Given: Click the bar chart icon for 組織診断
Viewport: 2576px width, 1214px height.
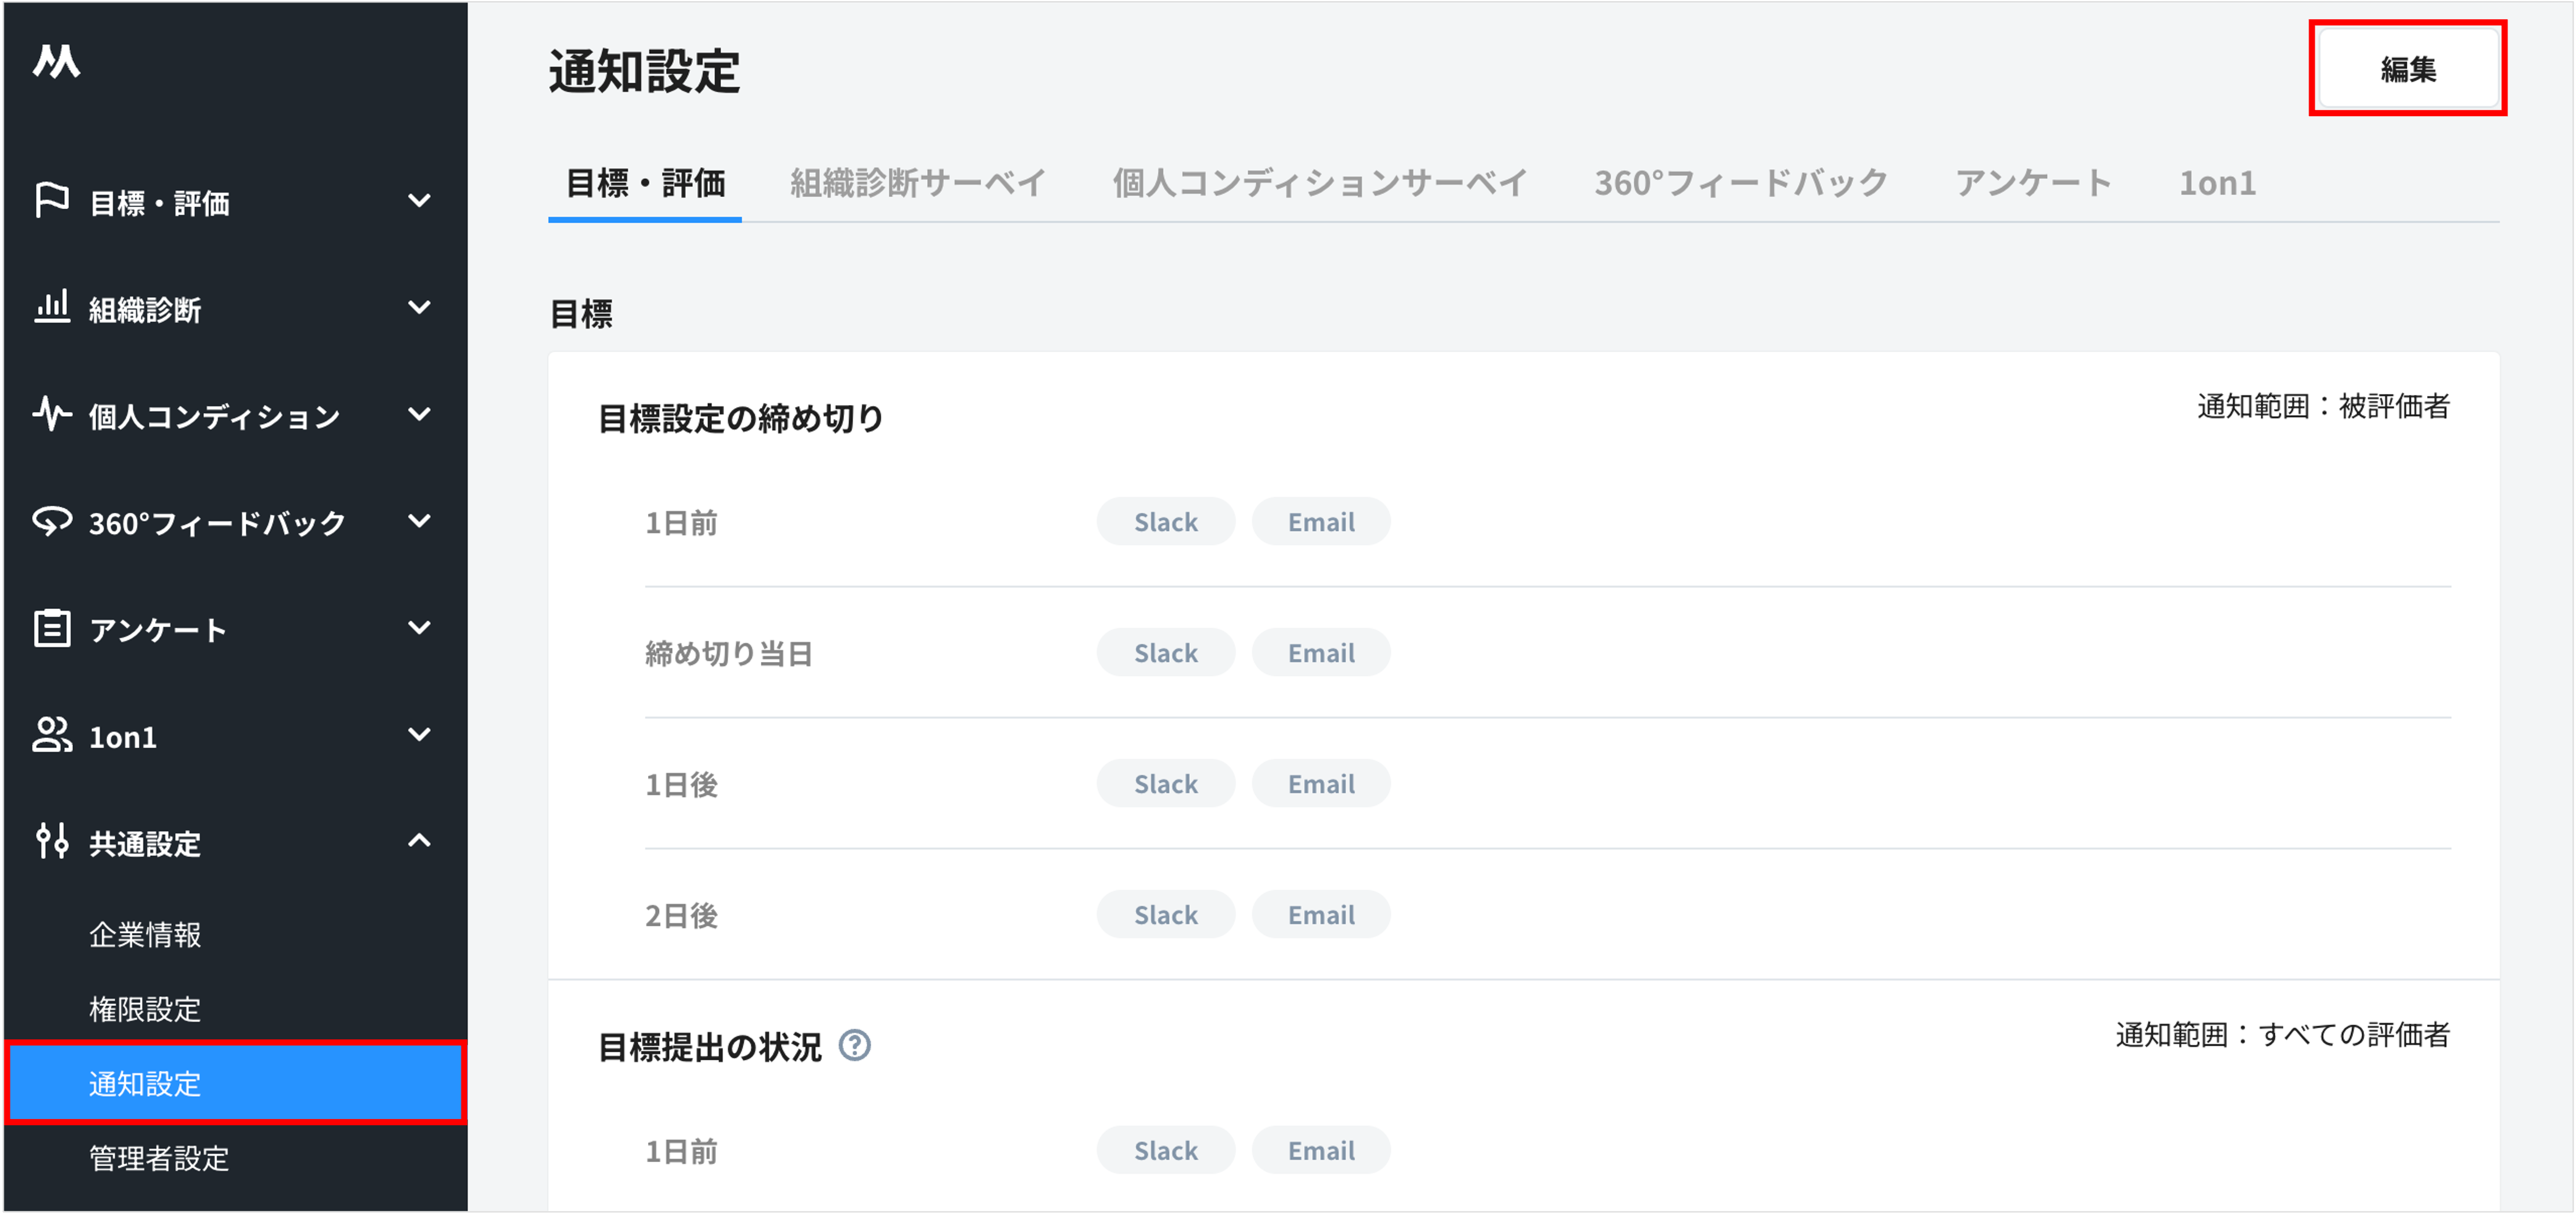Looking at the screenshot, I should pos(51,307).
